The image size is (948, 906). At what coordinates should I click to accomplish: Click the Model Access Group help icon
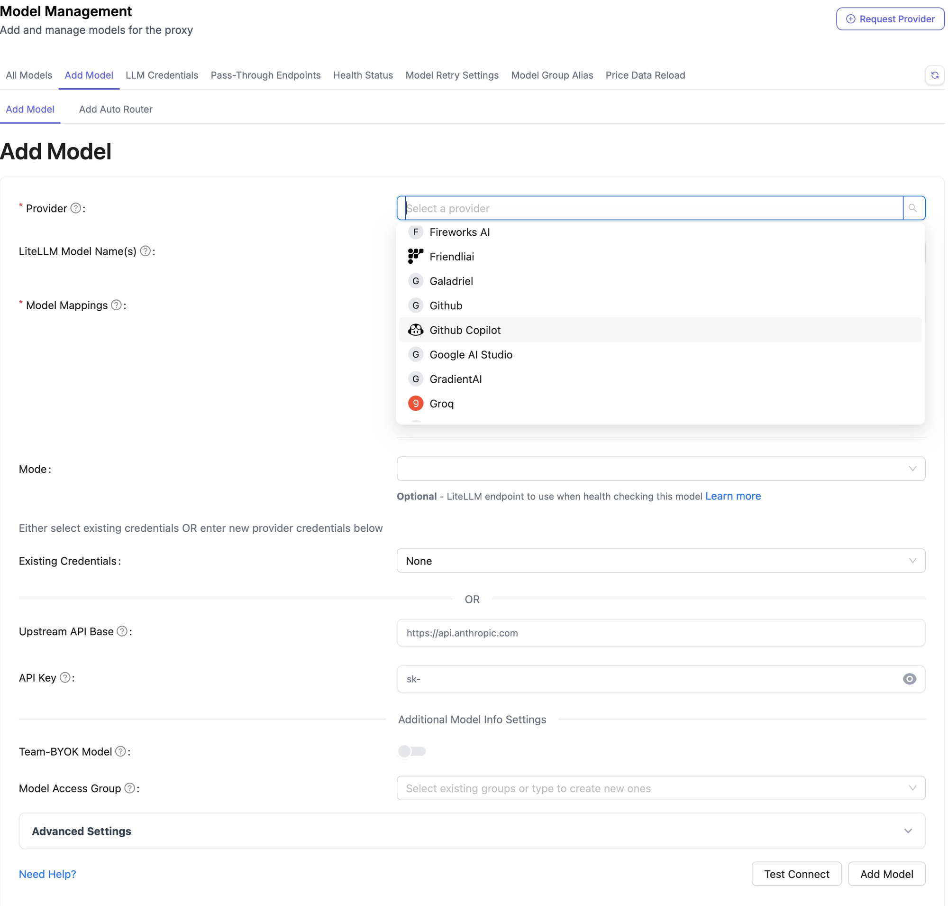(129, 789)
